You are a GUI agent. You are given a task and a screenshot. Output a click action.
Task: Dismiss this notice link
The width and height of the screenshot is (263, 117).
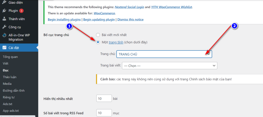pyautogui.click(x=130, y=20)
